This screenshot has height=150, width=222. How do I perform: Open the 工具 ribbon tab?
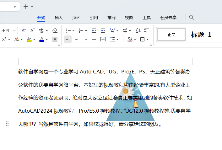(147, 18)
